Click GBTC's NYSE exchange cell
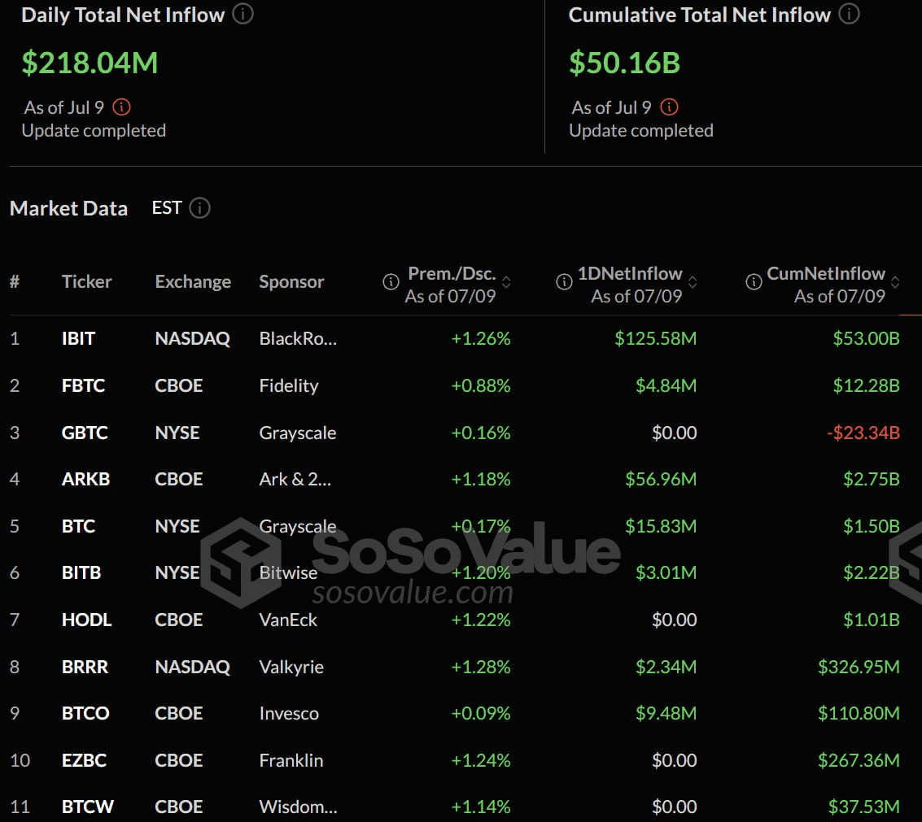 click(x=177, y=433)
